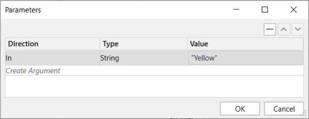Click the empty area below Create Argument

(x=154, y=86)
